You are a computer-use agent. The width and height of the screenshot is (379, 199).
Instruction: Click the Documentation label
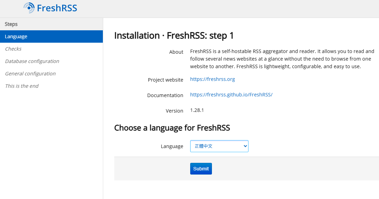(165, 95)
